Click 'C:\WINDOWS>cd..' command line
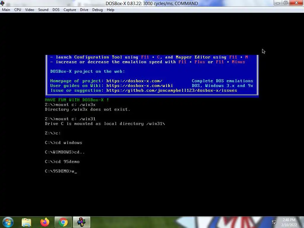Screen dimensions: 304x228 click(65, 152)
